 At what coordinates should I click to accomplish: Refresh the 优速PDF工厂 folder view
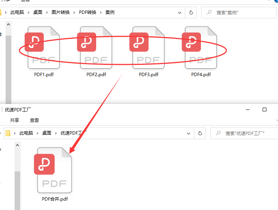(x=200, y=133)
